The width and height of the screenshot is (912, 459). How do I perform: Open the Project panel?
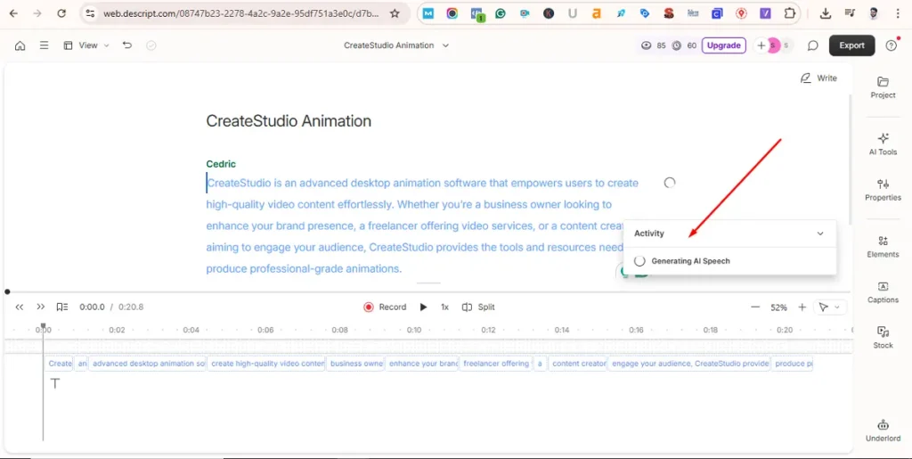click(x=883, y=87)
